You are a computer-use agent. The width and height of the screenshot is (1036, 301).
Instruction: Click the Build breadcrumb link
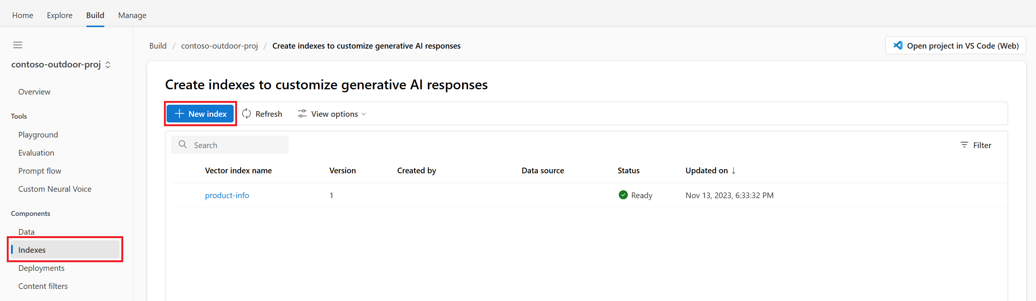(158, 46)
